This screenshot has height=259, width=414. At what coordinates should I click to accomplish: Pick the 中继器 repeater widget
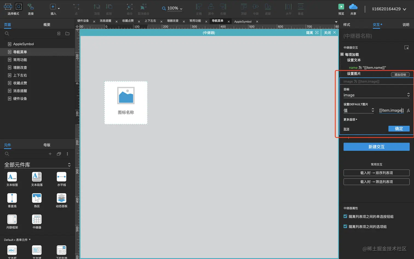37,222
